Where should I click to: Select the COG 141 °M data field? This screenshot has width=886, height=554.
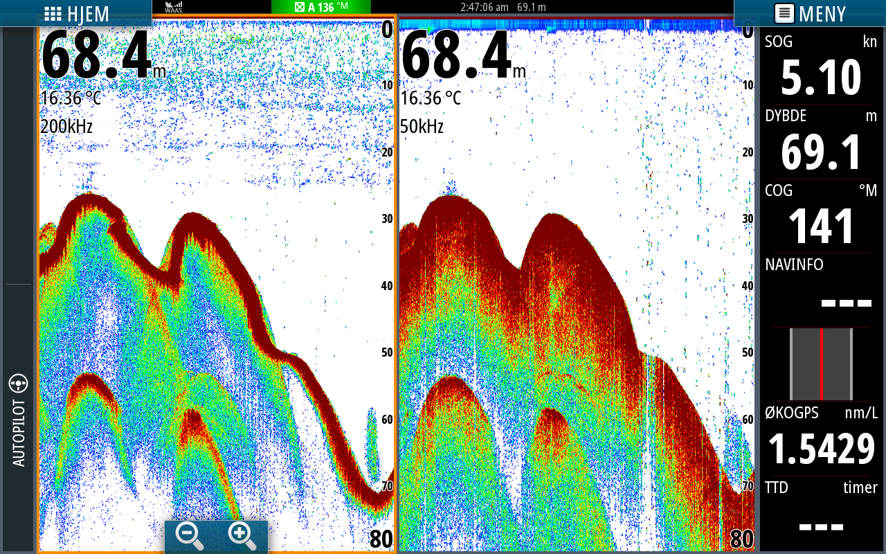click(x=821, y=216)
